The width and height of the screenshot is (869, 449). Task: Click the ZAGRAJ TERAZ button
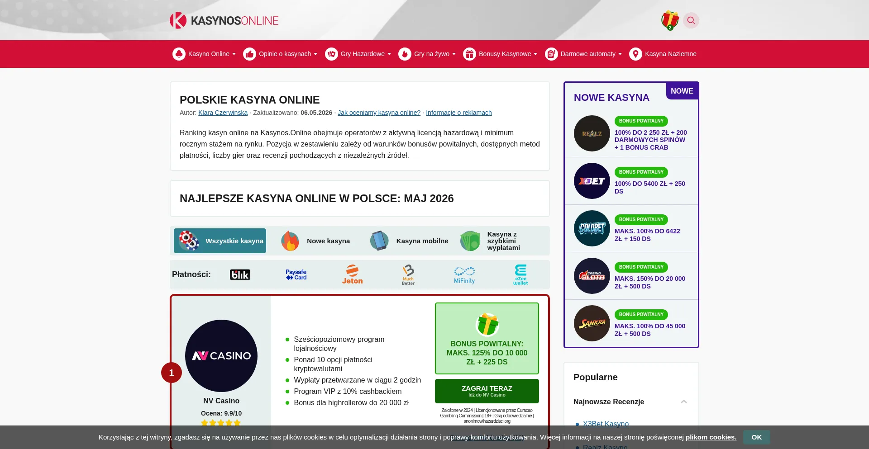(487, 391)
